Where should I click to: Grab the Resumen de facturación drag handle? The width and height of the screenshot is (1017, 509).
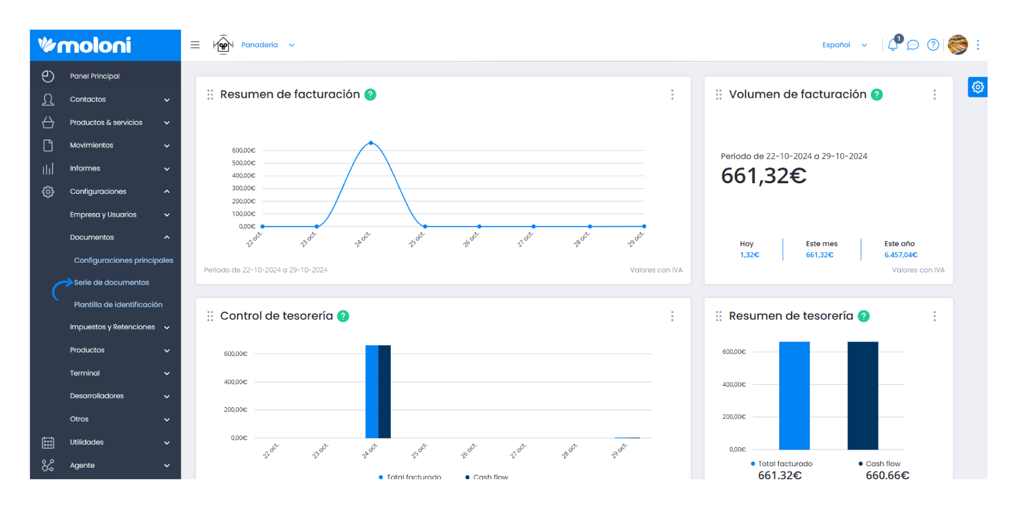coord(210,94)
